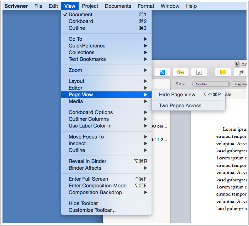Click the pencil-on-window toolbar icon

pyautogui.click(x=199, y=72)
